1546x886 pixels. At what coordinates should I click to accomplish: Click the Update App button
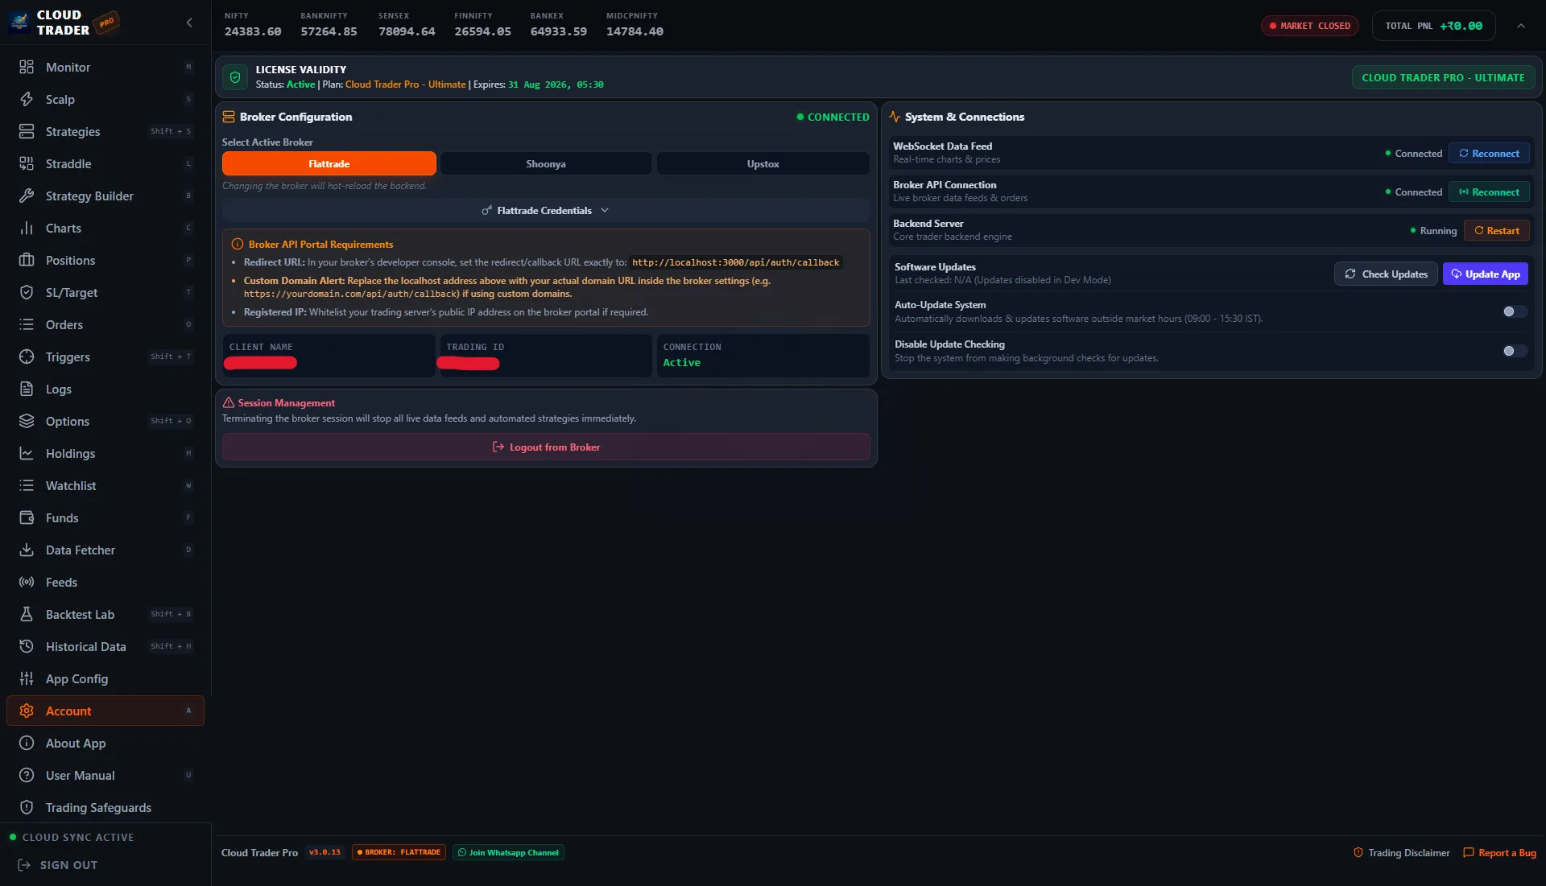pyautogui.click(x=1485, y=274)
